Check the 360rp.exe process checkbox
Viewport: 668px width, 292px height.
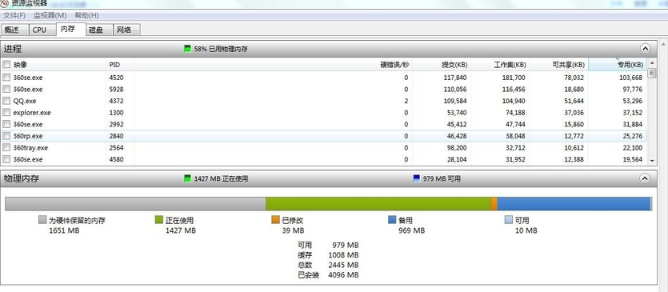point(6,136)
